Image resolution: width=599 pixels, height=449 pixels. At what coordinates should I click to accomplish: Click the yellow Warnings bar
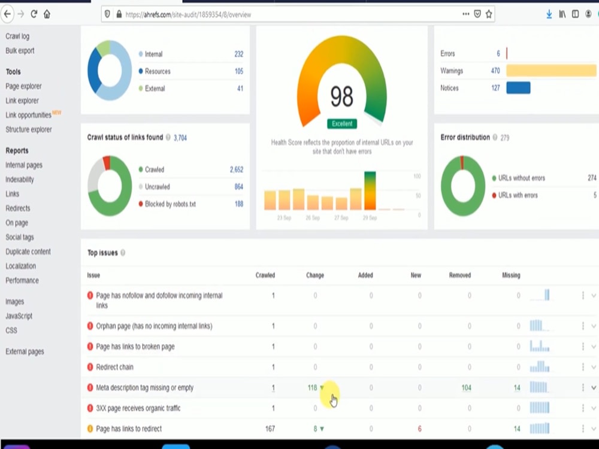pyautogui.click(x=551, y=71)
